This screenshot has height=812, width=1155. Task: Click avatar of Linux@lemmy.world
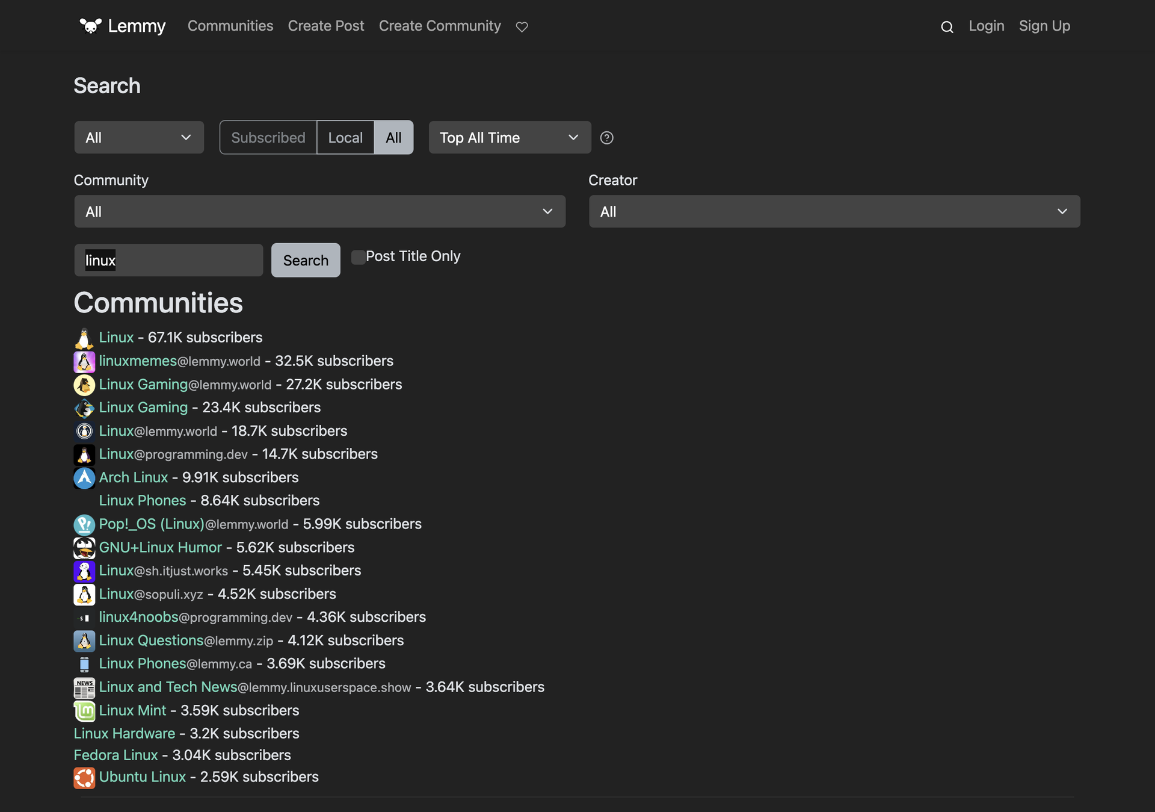click(84, 432)
